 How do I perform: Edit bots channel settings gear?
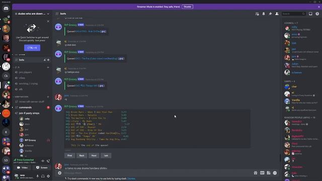48,60
